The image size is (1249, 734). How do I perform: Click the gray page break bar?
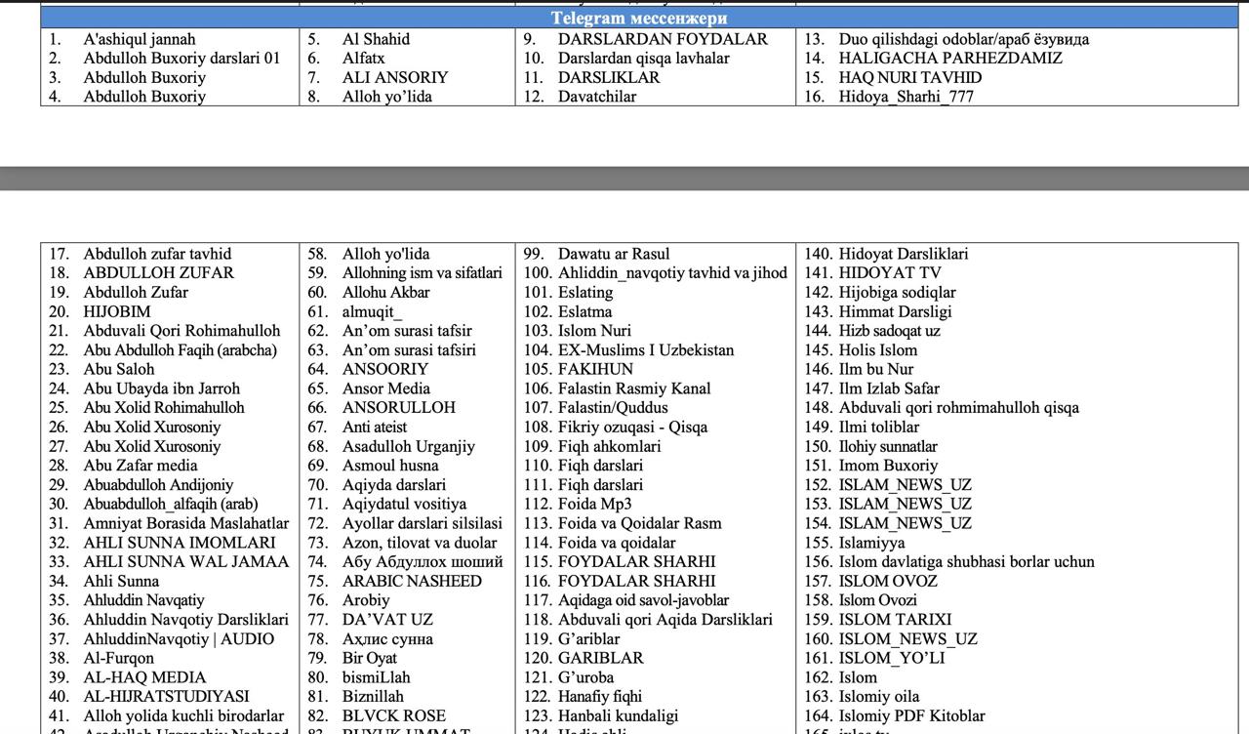[x=624, y=178]
